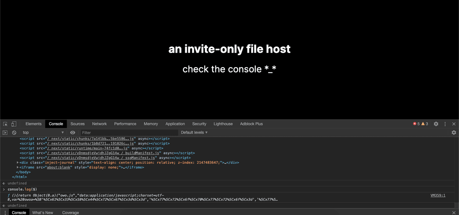
Task: Go to the Memory tab
Action: (x=151, y=124)
